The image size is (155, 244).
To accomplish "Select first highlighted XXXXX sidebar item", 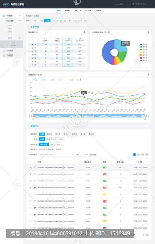I will (x=13, y=42).
